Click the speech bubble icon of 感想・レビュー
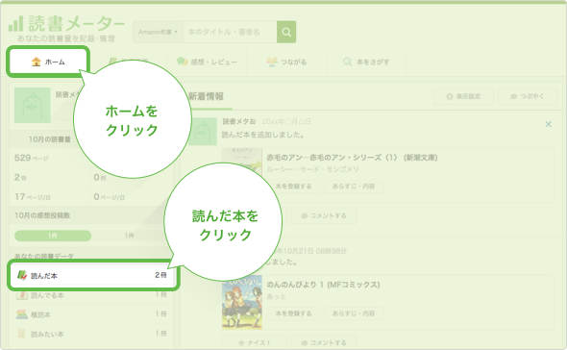Viewport: 567px width, 350px height. [x=182, y=62]
